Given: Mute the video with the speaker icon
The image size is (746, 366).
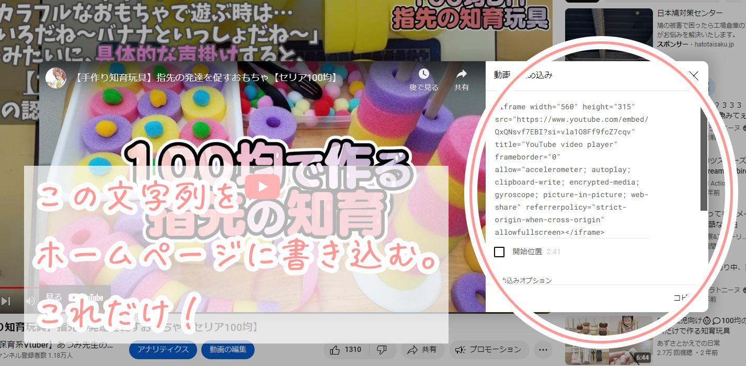Looking at the screenshot, I should pyautogui.click(x=30, y=301).
